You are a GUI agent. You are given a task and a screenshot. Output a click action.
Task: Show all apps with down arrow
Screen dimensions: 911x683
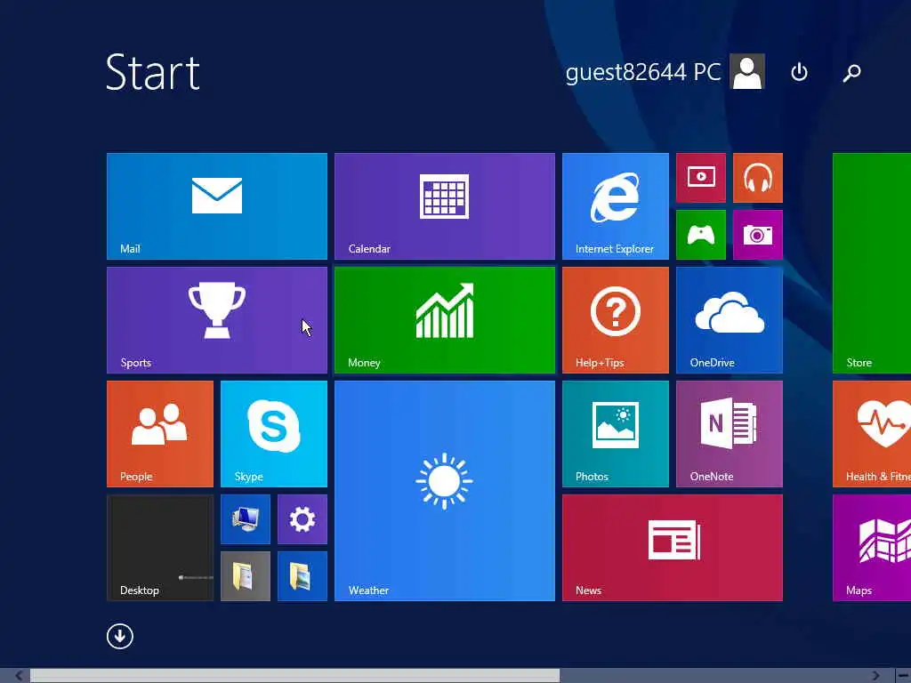(120, 636)
